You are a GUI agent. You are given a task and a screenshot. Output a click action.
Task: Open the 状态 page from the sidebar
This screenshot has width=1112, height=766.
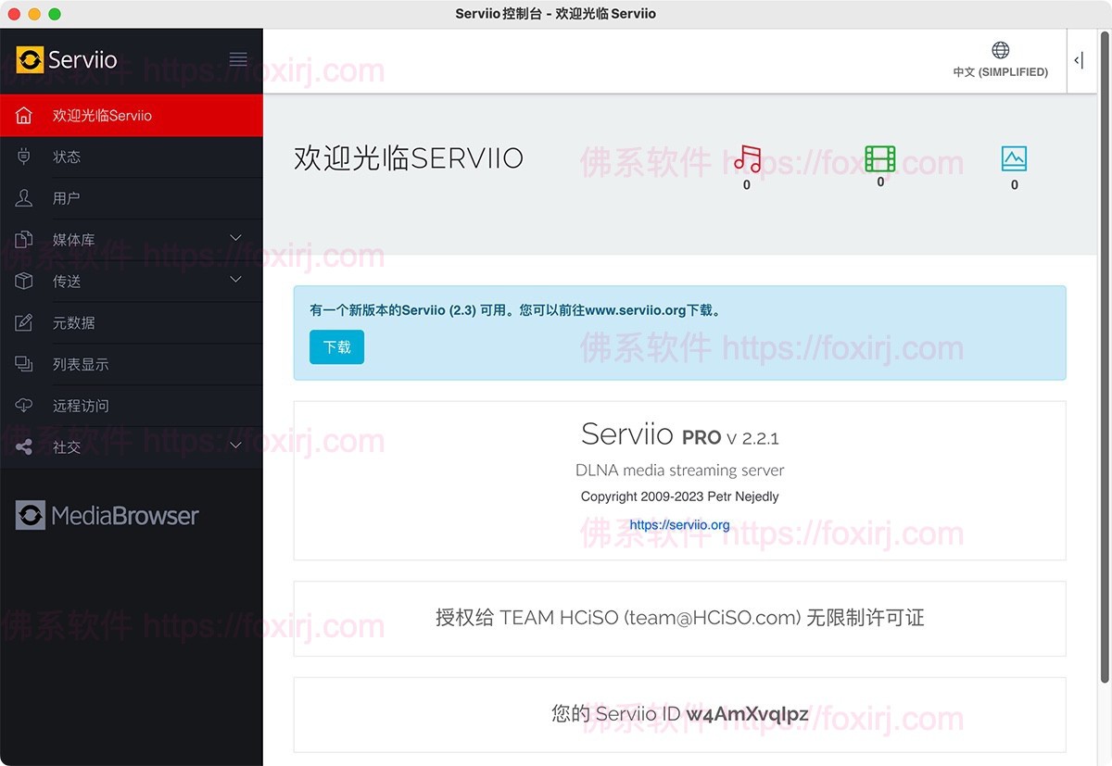pyautogui.click(x=65, y=156)
